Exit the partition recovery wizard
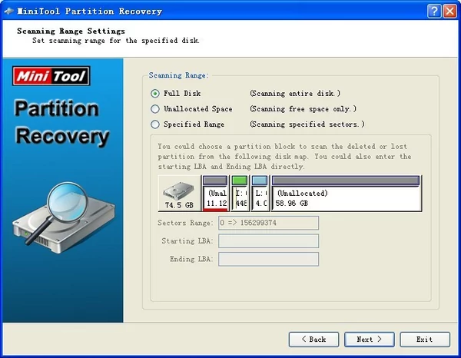The width and height of the screenshot is (461, 358). pyautogui.click(x=425, y=340)
